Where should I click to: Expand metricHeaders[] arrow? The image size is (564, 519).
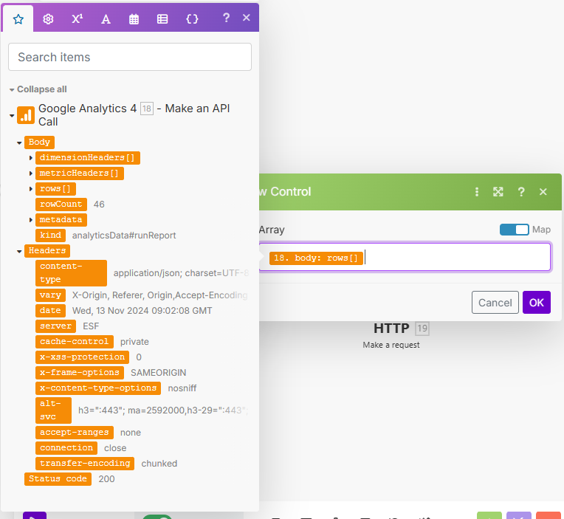[30, 173]
